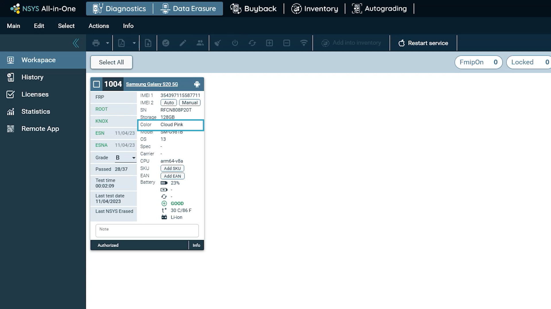
Task: Tick the checkbox for device 1004
Action: [x=97, y=84]
